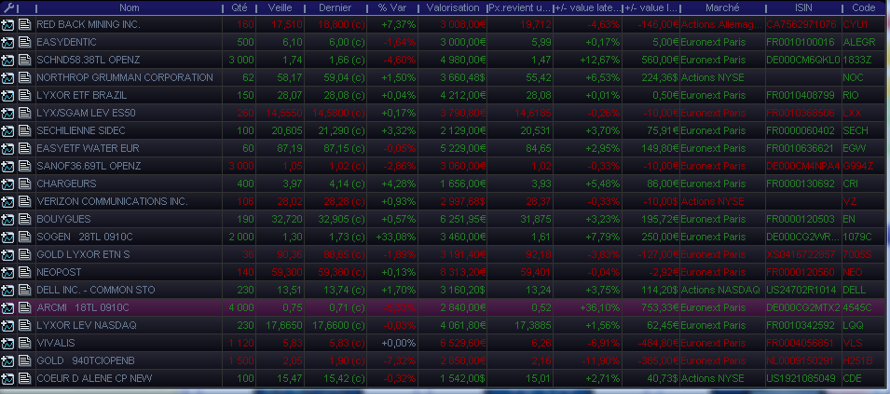The image size is (890, 394).
Task: Open chart icon for RED BACK MINING INC.
Action: point(8,24)
